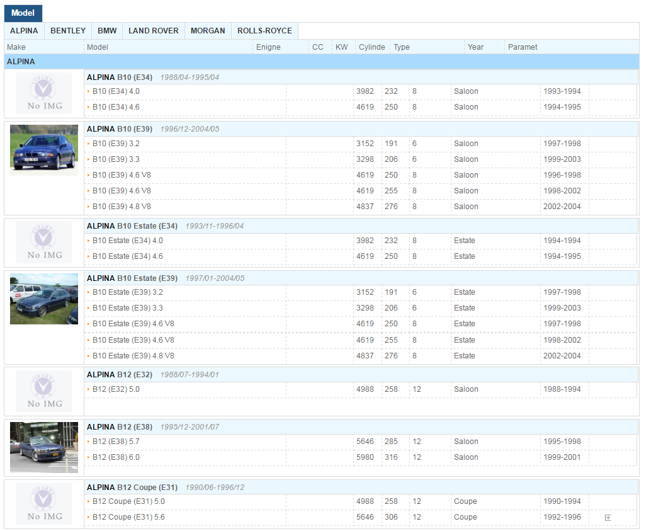Open B10 Estate (E39) 4.6 V8 from 1997-1998
Viewport: 646px width, 531px height.
133,324
